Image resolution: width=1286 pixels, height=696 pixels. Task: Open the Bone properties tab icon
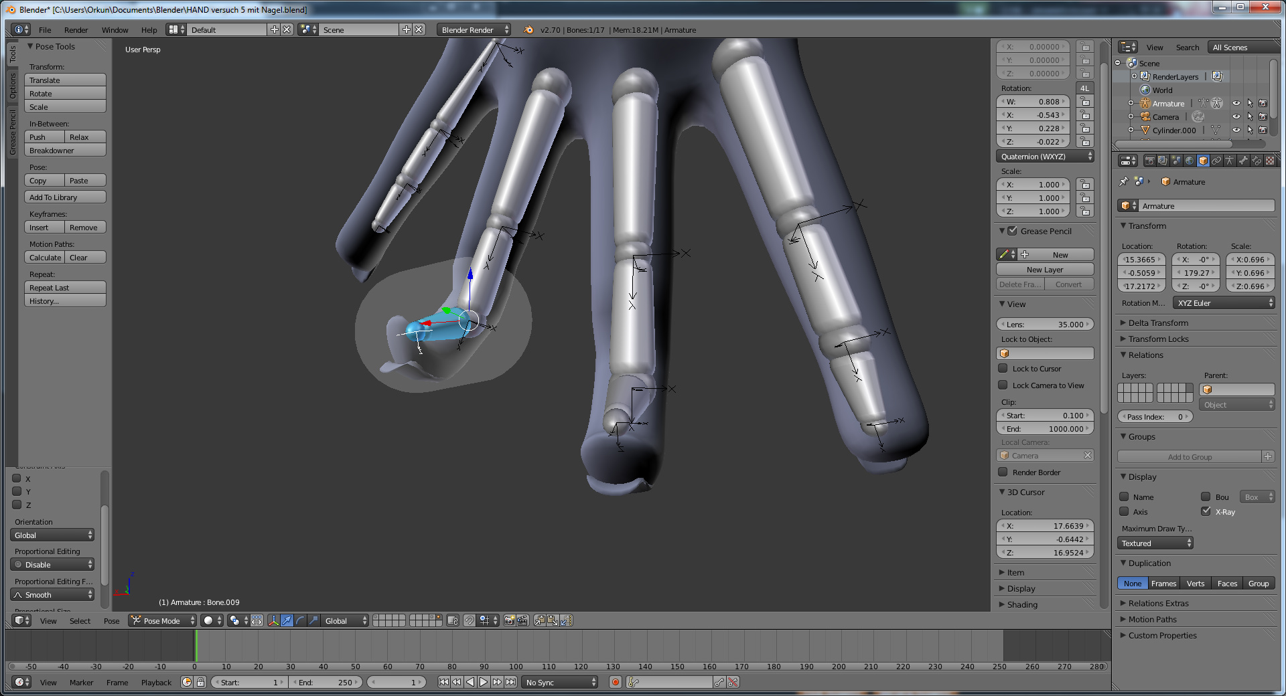[1243, 161]
